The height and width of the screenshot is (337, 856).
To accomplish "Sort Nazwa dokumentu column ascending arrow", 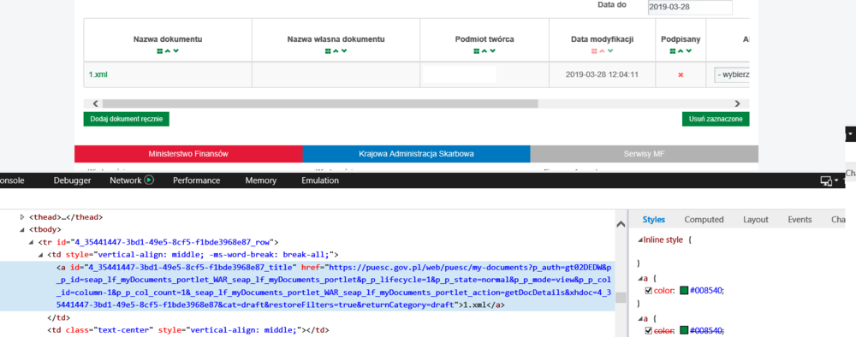I will click(168, 50).
